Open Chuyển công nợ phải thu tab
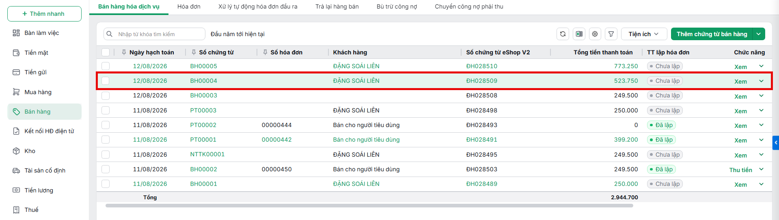Viewport: 779px width, 220px height. pyautogui.click(x=469, y=6)
